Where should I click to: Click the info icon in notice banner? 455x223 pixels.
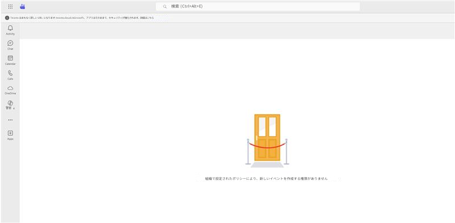click(7, 18)
